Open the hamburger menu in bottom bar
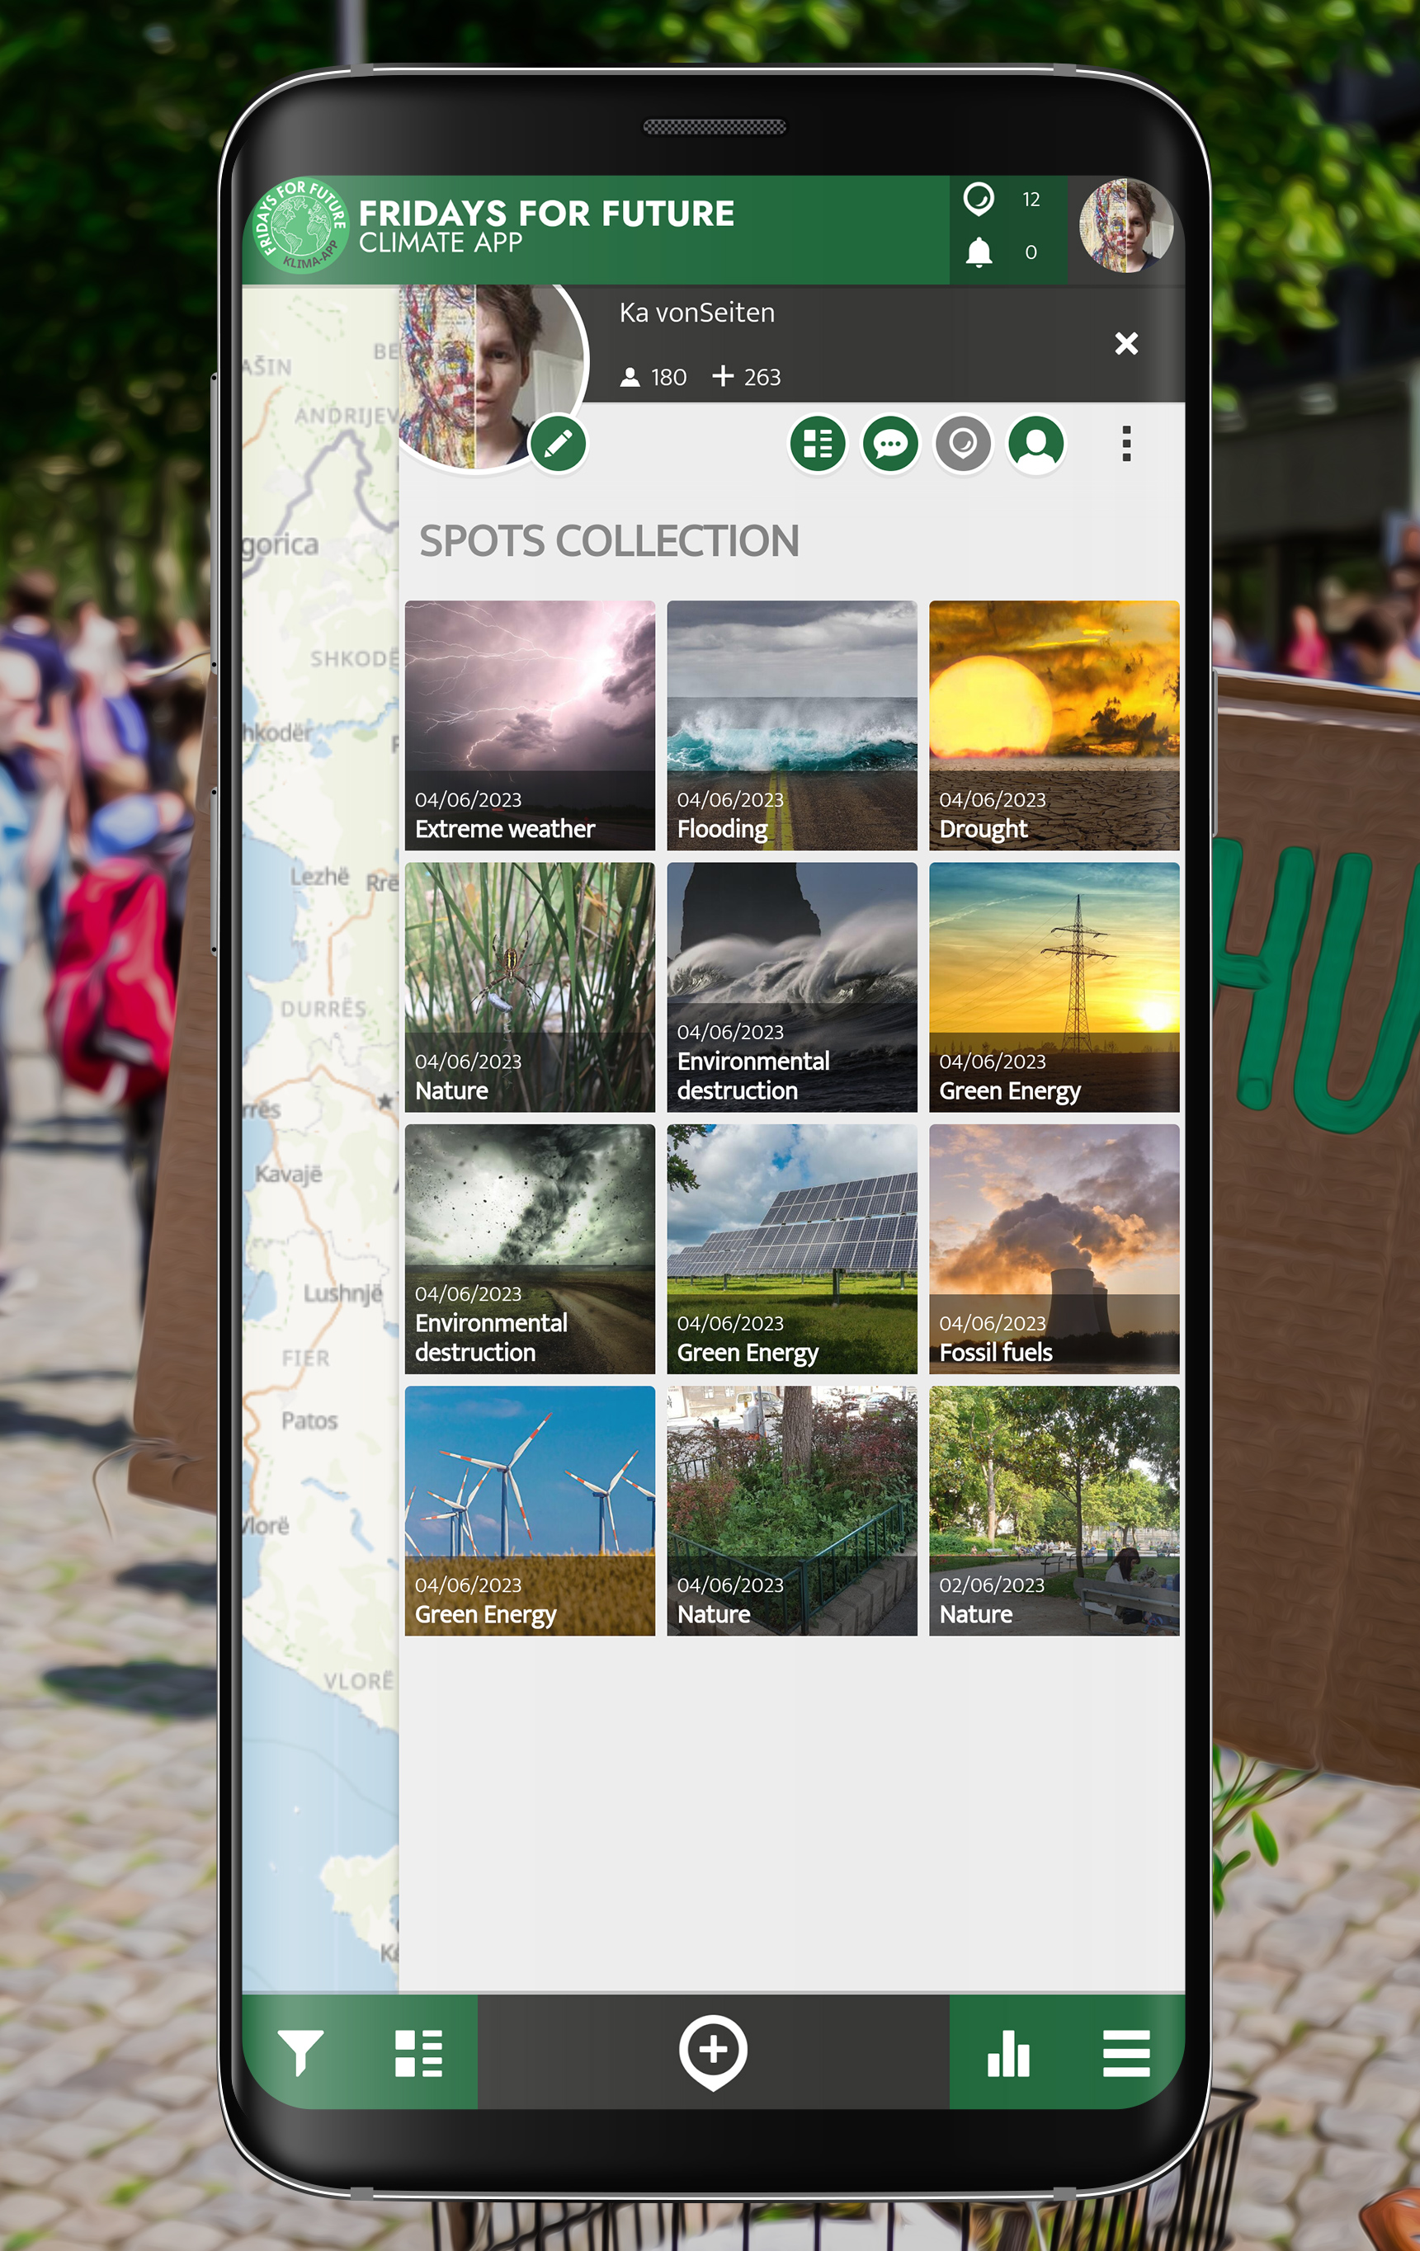The height and width of the screenshot is (2251, 1420). [1125, 2053]
